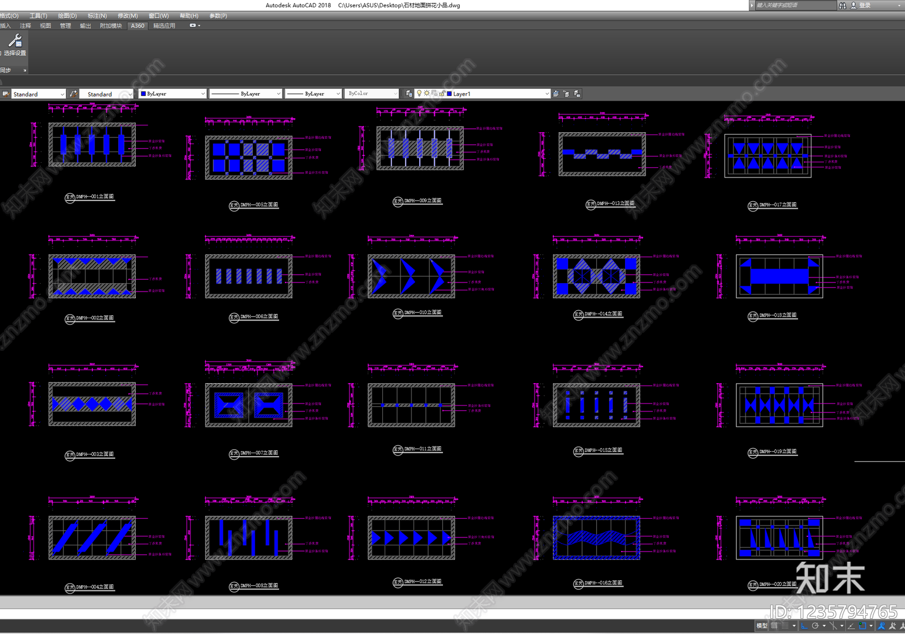905x634 pixels.
Task: Open the 绘图(D) menu
Action: (x=67, y=16)
